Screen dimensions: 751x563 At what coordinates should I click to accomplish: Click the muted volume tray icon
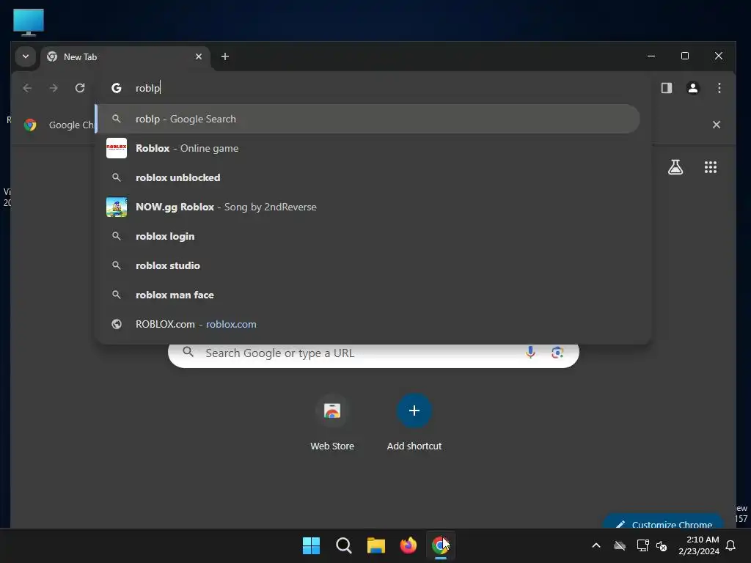coord(662,545)
